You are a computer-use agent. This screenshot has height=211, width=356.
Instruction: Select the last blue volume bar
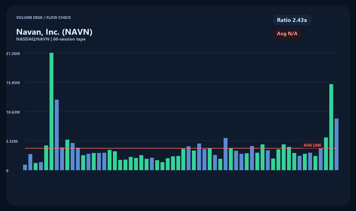(x=337, y=144)
